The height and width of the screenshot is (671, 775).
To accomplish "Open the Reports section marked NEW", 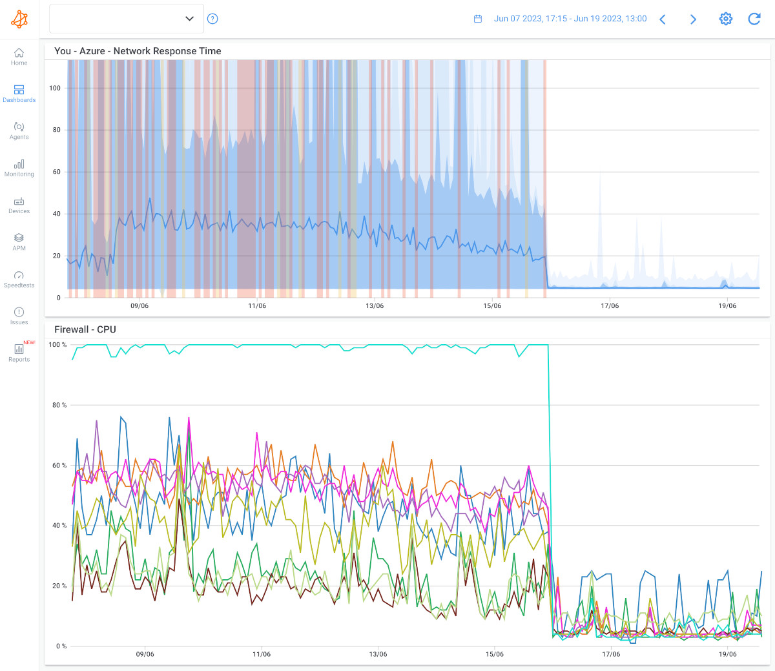I will click(19, 352).
